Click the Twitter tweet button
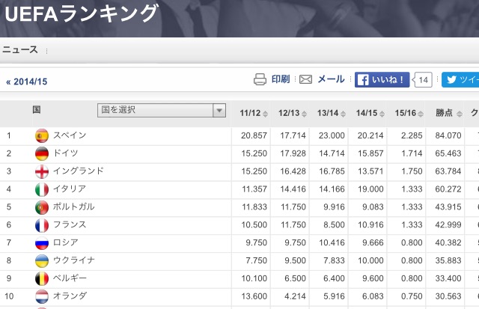Image resolution: width=479 pixels, height=309 pixels. 460,79
